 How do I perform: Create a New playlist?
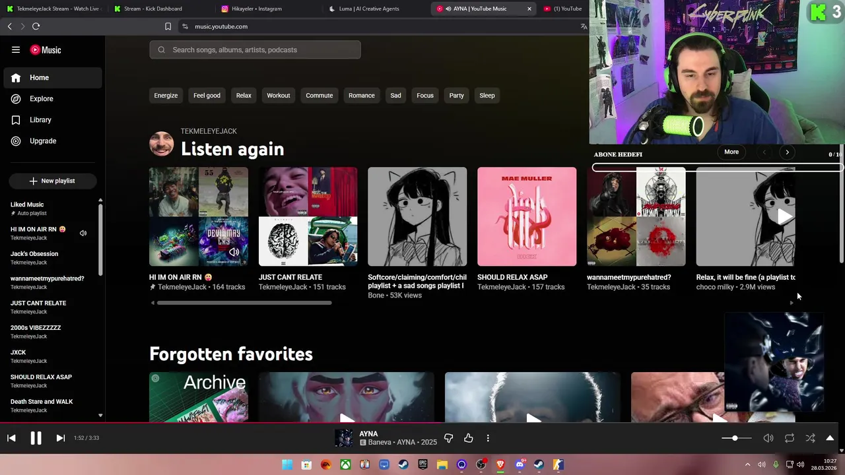(52, 181)
